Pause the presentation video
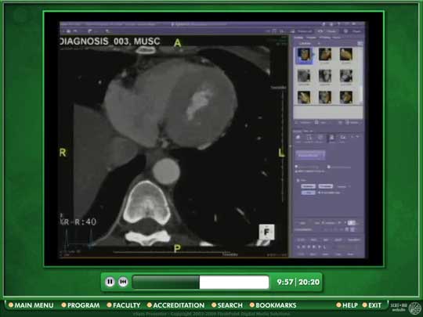 [110, 282]
